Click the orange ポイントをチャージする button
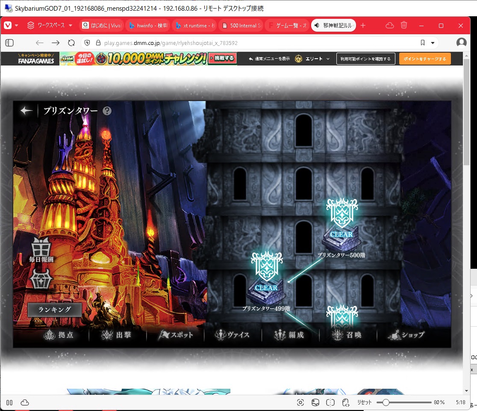The width and height of the screenshot is (477, 411). (424, 59)
